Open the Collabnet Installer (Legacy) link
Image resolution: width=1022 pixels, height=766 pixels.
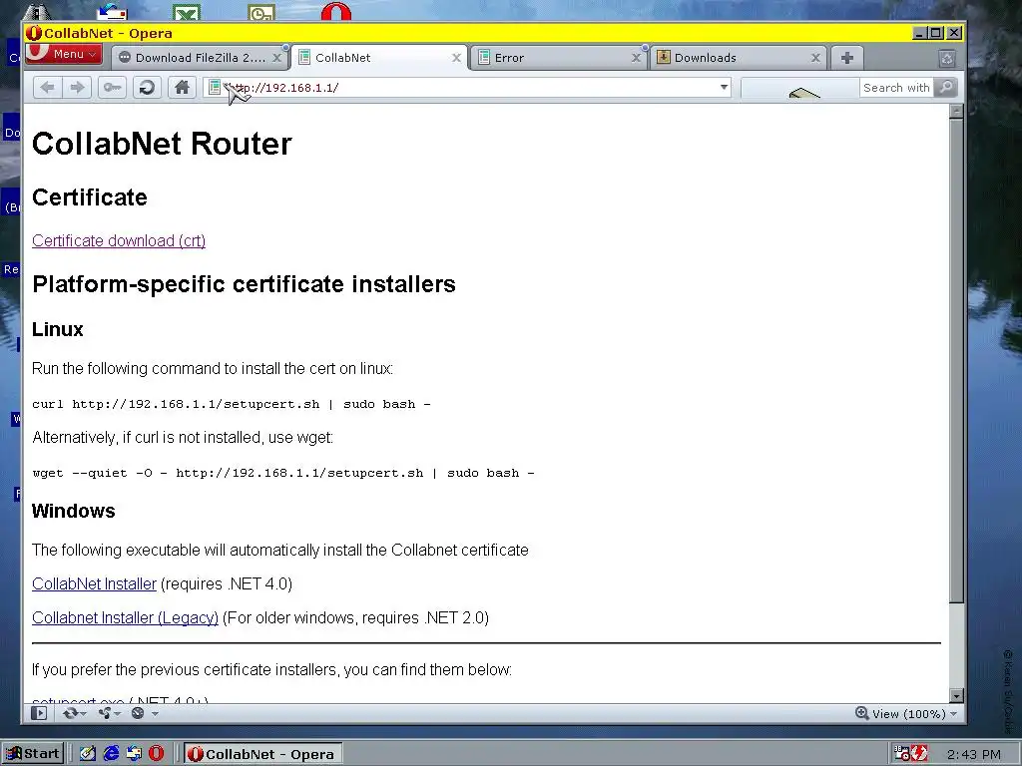click(125, 618)
